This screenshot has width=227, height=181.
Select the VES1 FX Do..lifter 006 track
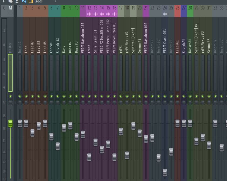pos(102,37)
